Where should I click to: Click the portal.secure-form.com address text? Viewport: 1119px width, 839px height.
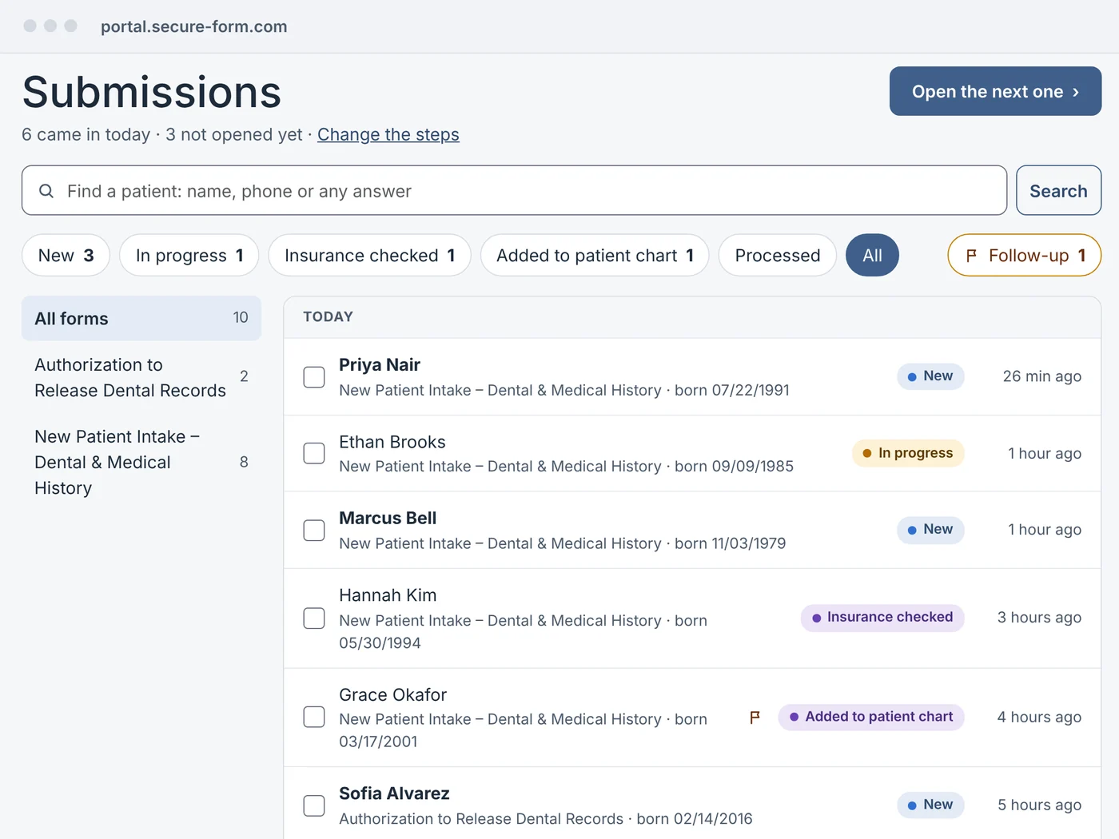coord(194,26)
